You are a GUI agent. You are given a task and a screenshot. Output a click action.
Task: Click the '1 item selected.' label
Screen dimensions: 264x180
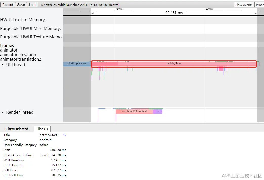point(17,129)
